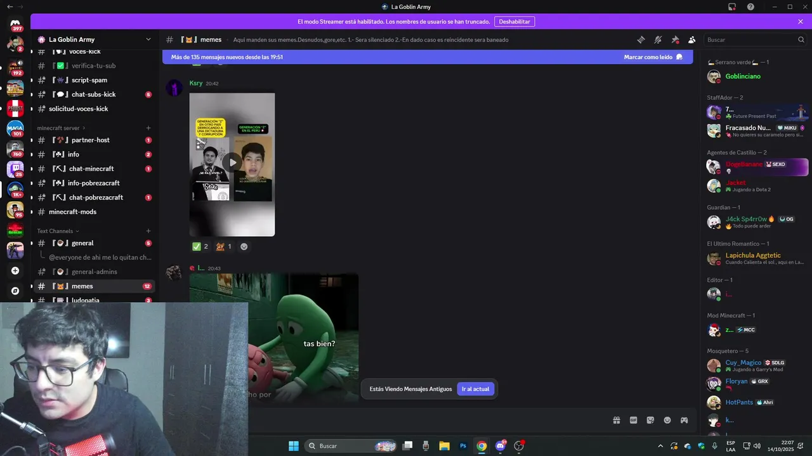This screenshot has height=456, width=812.
Task: Toggle microphone icon in system tray
Action: [x=715, y=446]
